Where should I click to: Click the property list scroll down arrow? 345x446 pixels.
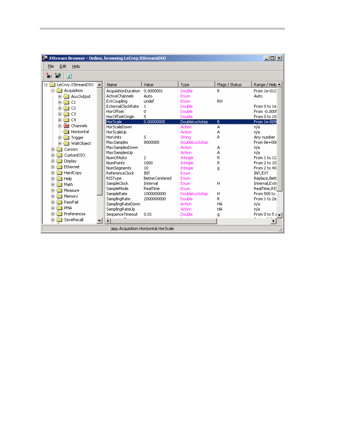coord(280,215)
